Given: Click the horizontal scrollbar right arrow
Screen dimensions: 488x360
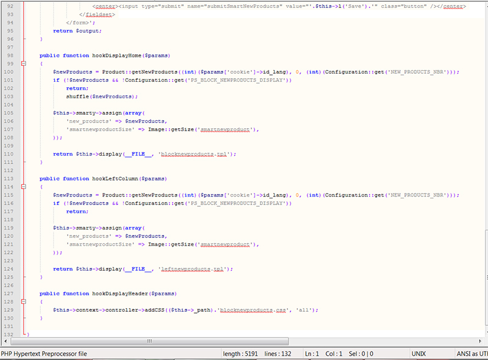Looking at the screenshot, I should tap(480, 341).
